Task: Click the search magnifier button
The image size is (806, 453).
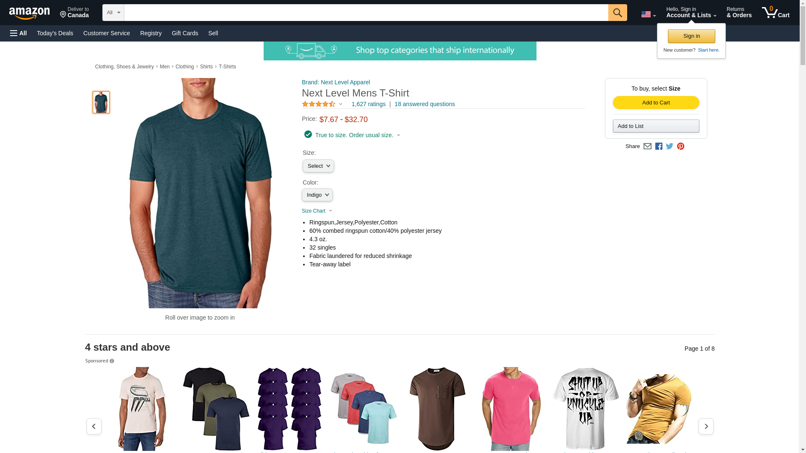Action: click(x=617, y=13)
